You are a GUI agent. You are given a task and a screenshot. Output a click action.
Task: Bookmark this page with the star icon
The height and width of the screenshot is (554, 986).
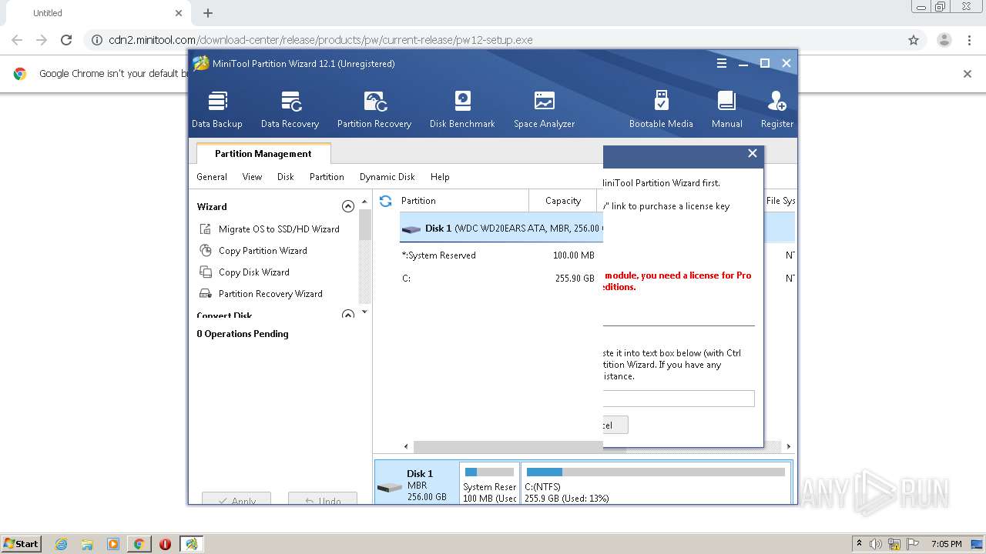914,40
